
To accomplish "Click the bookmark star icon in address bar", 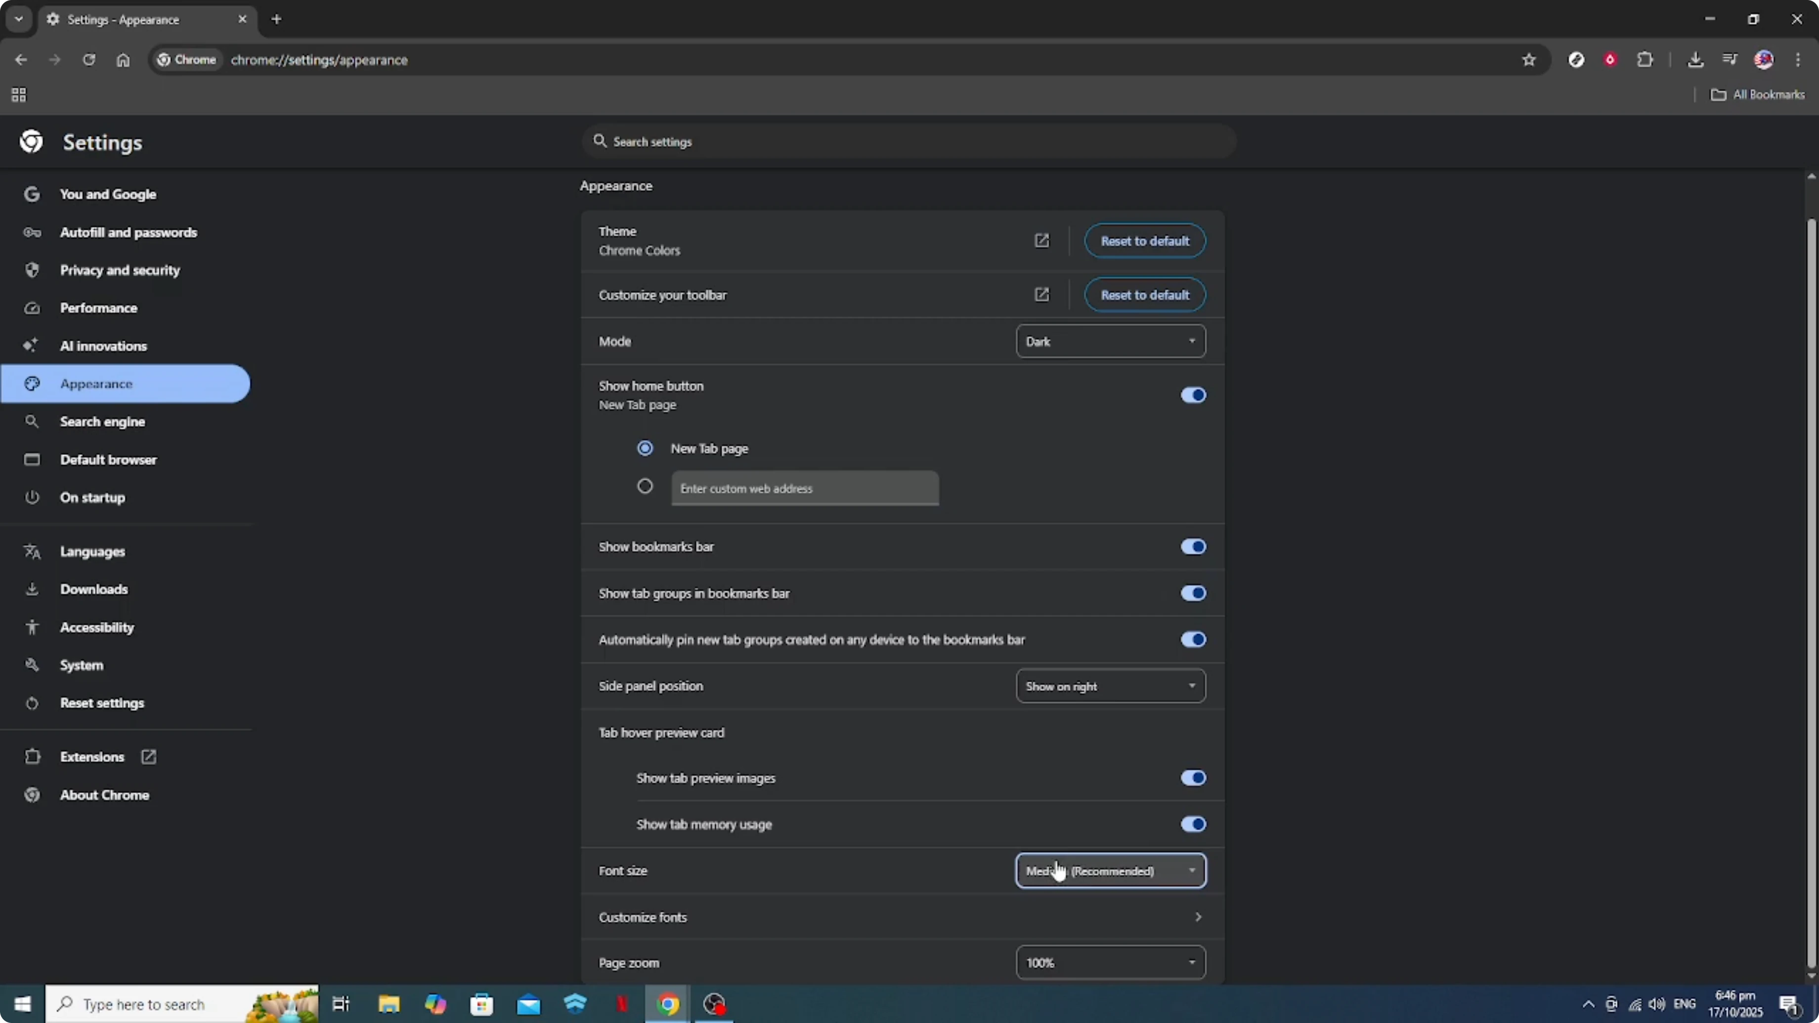I will click(1529, 60).
